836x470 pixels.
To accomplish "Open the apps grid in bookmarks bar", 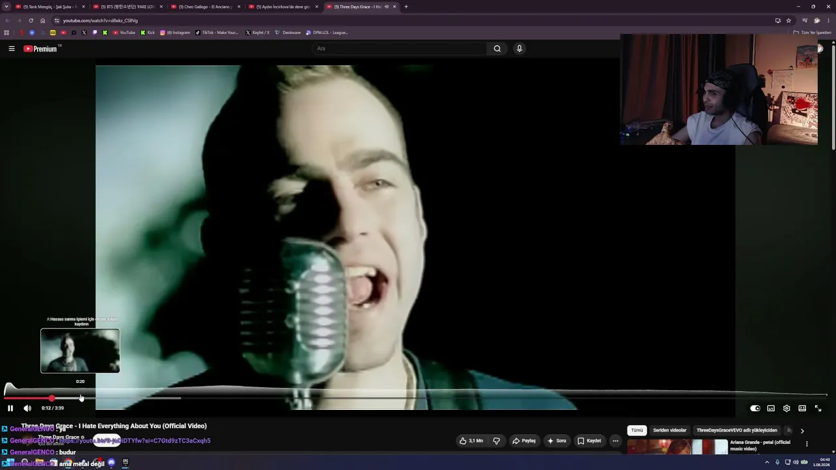I will 7,33.
